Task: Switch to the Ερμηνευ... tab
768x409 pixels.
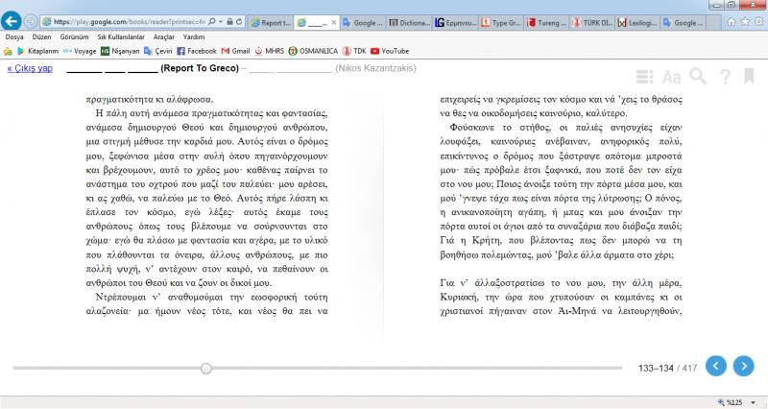Action: coord(455,22)
